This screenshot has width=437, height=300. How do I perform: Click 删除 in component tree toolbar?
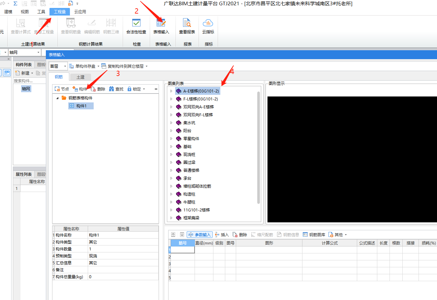98,89
